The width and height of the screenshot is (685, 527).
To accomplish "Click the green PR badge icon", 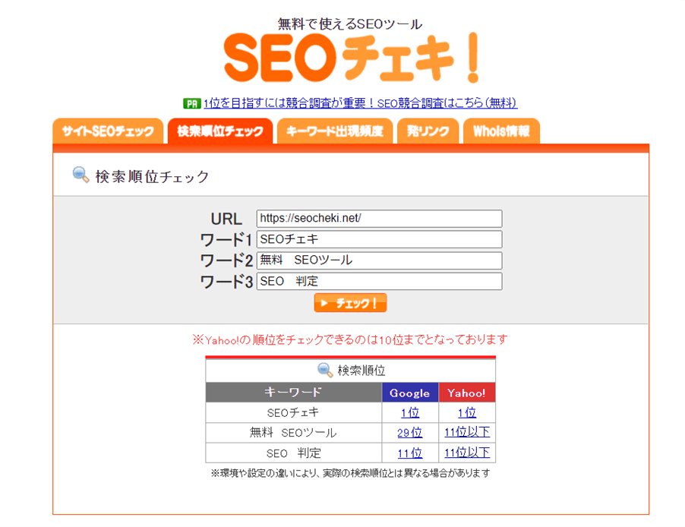I will pyautogui.click(x=192, y=103).
